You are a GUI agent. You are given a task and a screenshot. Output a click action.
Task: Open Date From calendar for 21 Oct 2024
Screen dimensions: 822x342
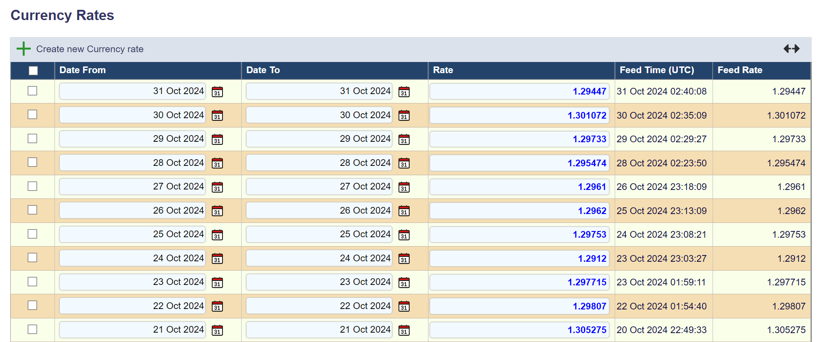click(x=217, y=330)
